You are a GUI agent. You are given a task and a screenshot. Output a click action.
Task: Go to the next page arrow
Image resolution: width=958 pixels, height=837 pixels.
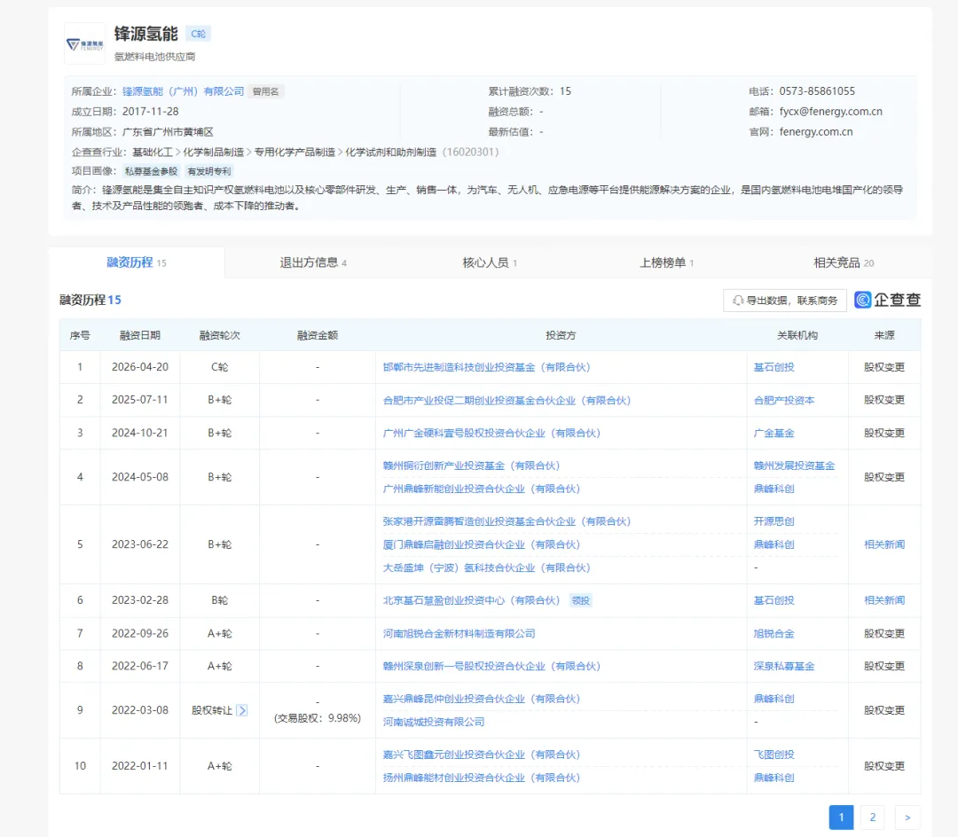907,817
